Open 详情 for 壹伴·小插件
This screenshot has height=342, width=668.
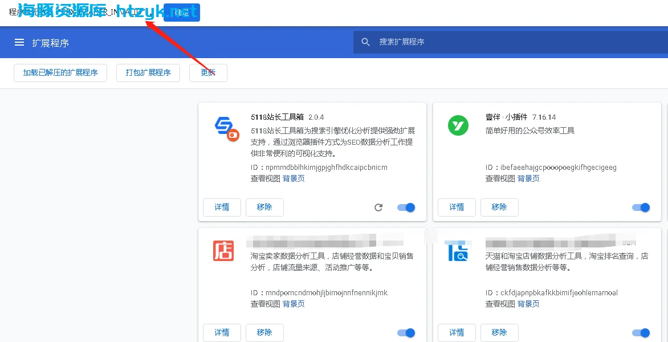(x=457, y=207)
